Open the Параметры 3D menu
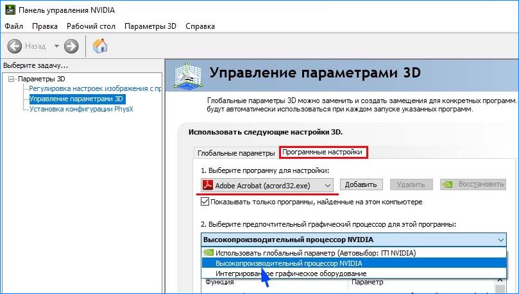519x294 pixels. [150, 26]
